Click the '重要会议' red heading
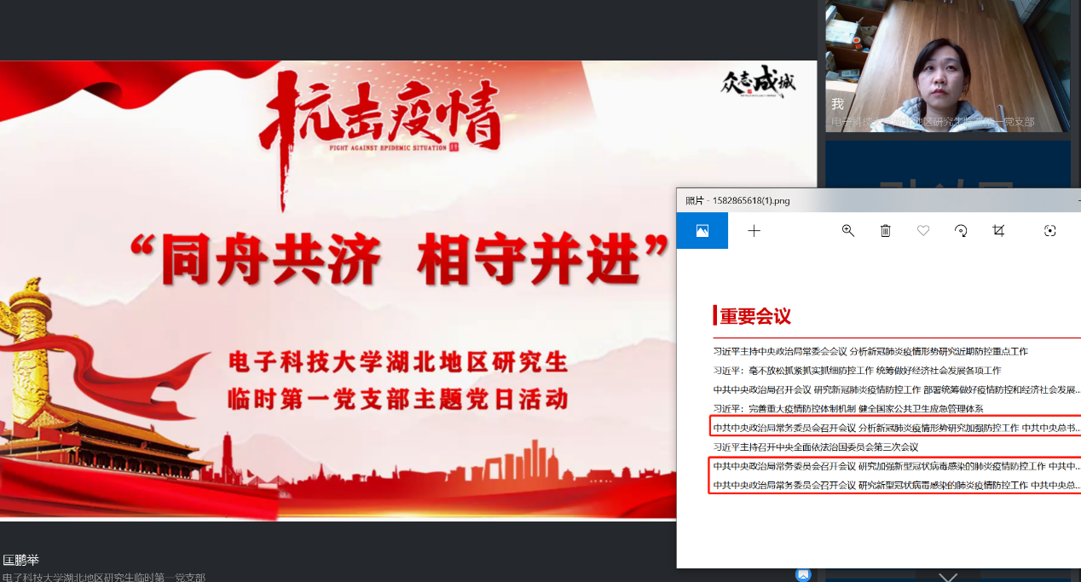 [754, 316]
